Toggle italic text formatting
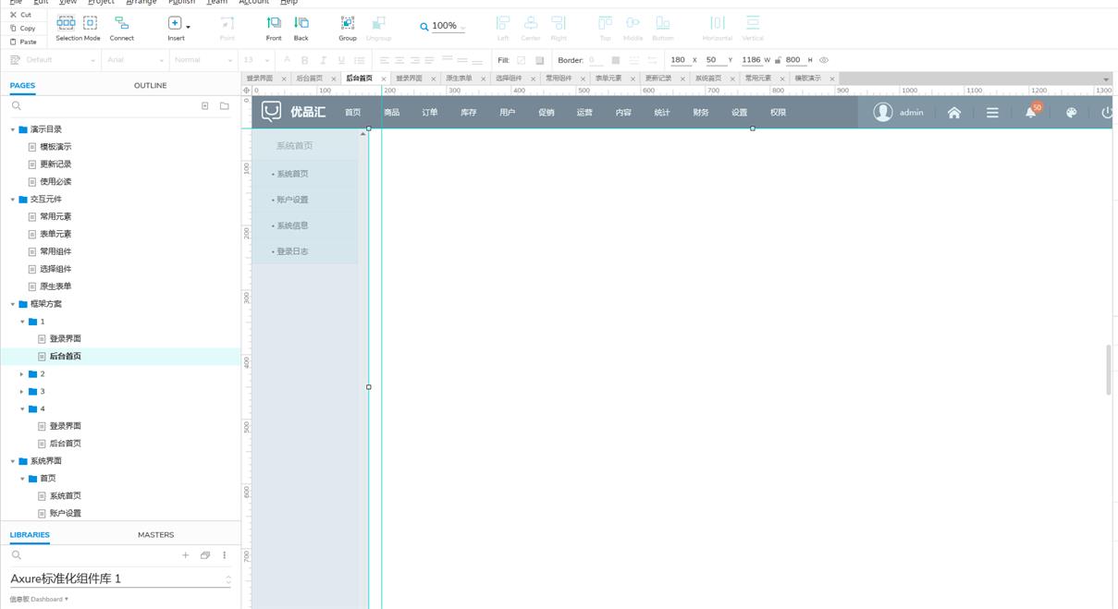The image size is (1118, 609). 323,60
